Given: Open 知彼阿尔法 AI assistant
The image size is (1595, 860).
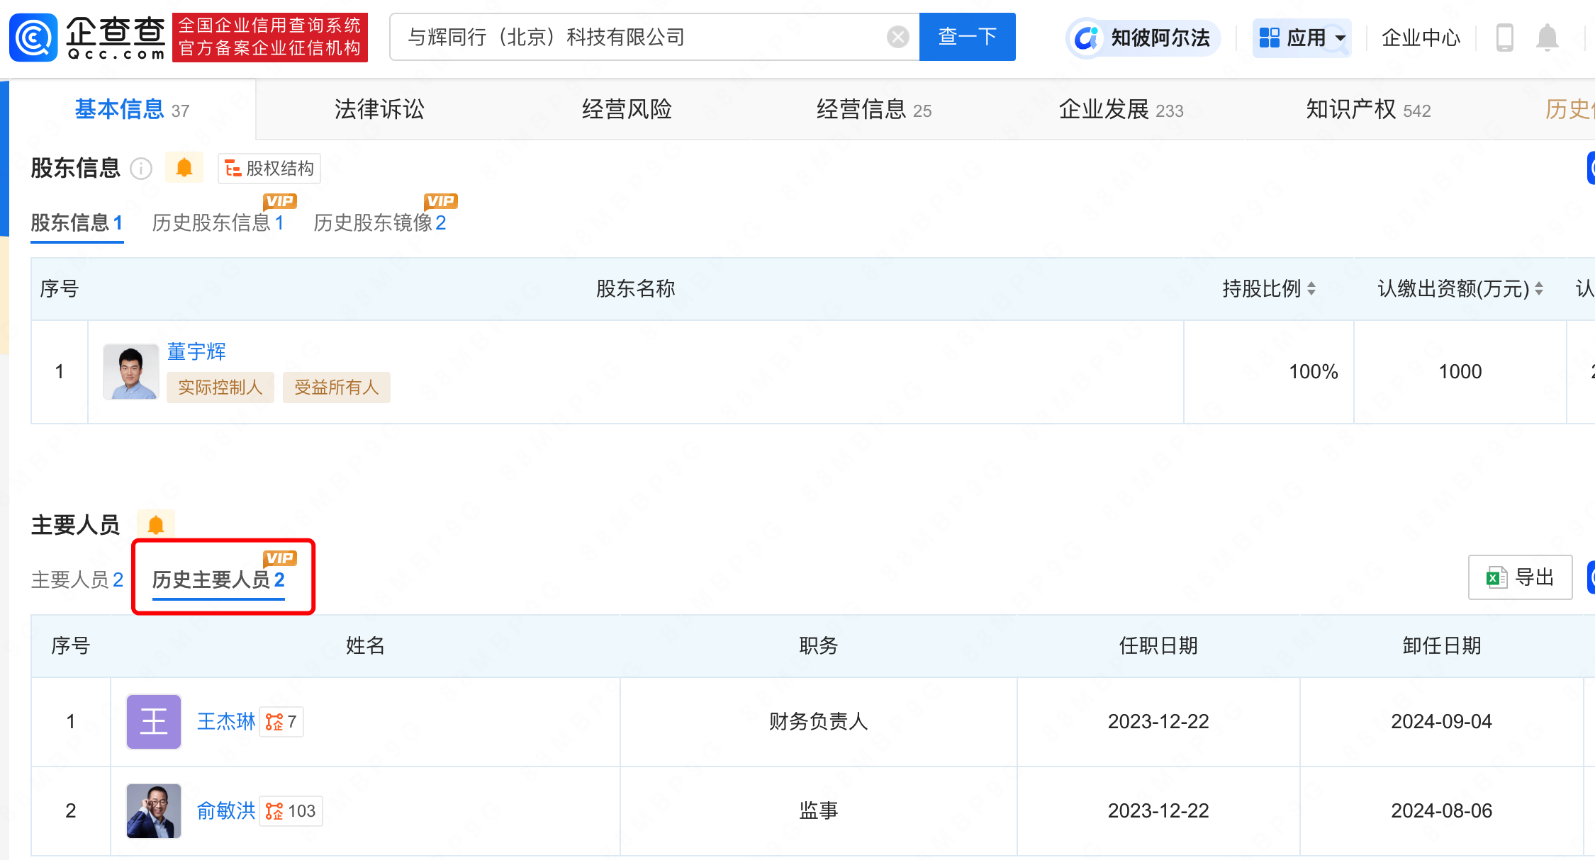Looking at the screenshot, I should click(1143, 38).
